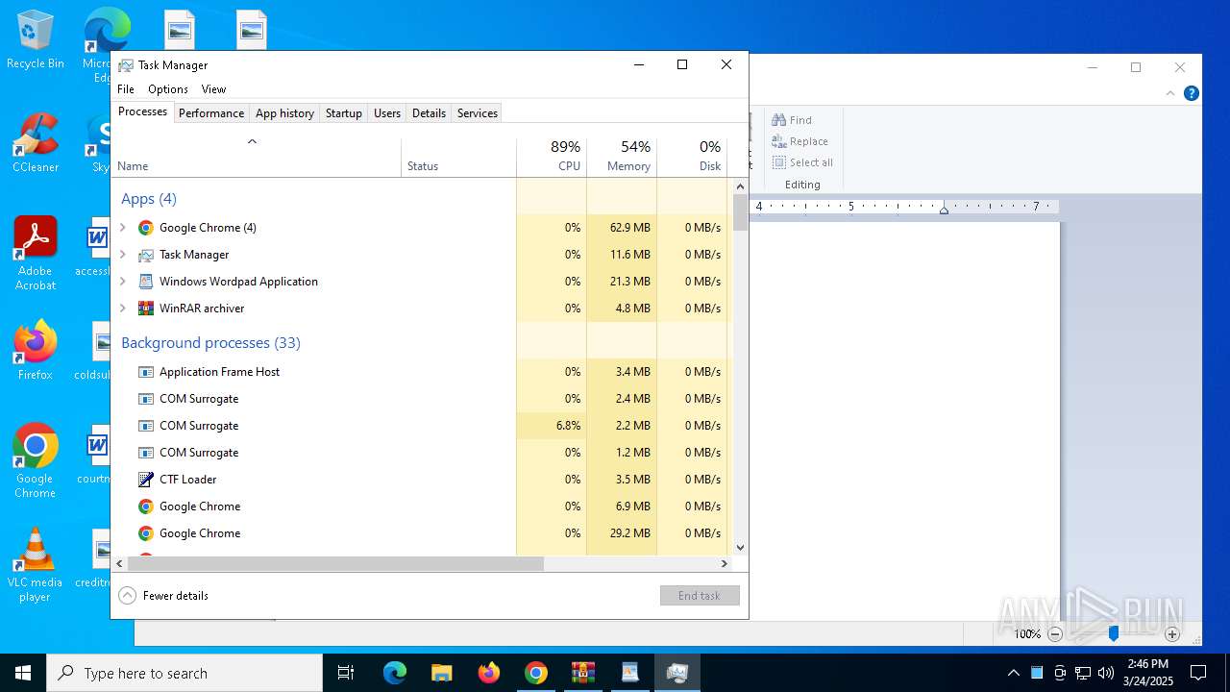
Task: Open Firefox desktop icon
Action: [x=36, y=351]
